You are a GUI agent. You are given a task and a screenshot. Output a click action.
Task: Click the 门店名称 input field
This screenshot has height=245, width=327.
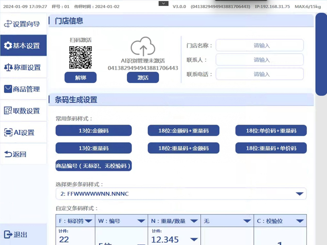(259, 46)
